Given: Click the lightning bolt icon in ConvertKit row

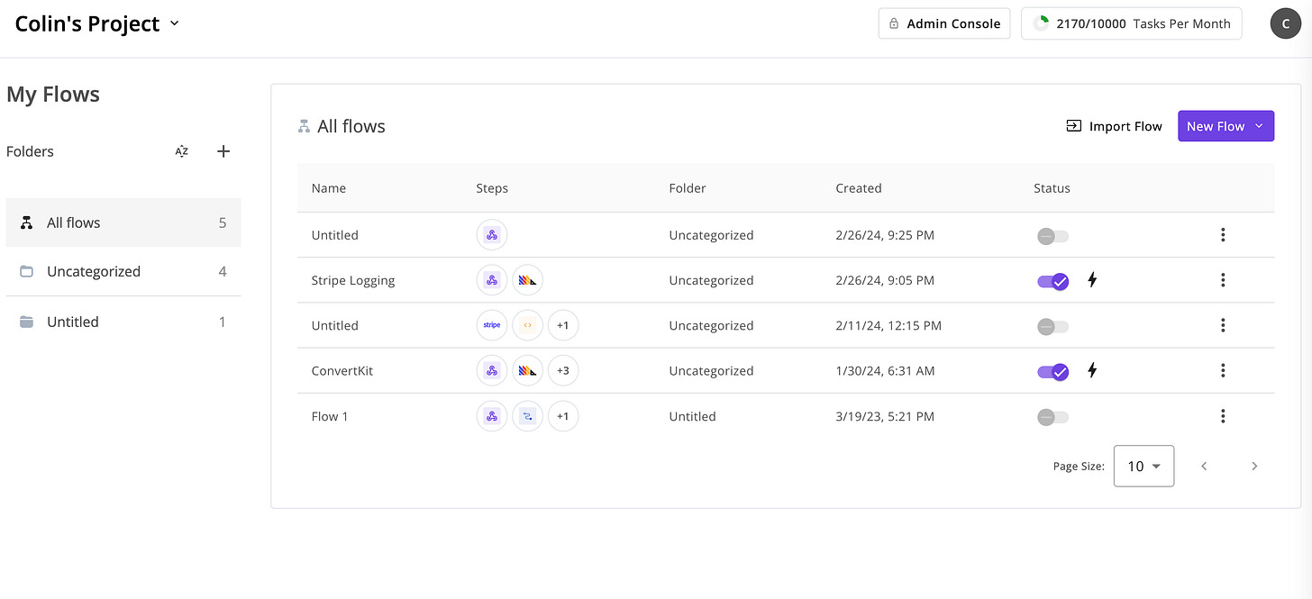Looking at the screenshot, I should tap(1092, 370).
